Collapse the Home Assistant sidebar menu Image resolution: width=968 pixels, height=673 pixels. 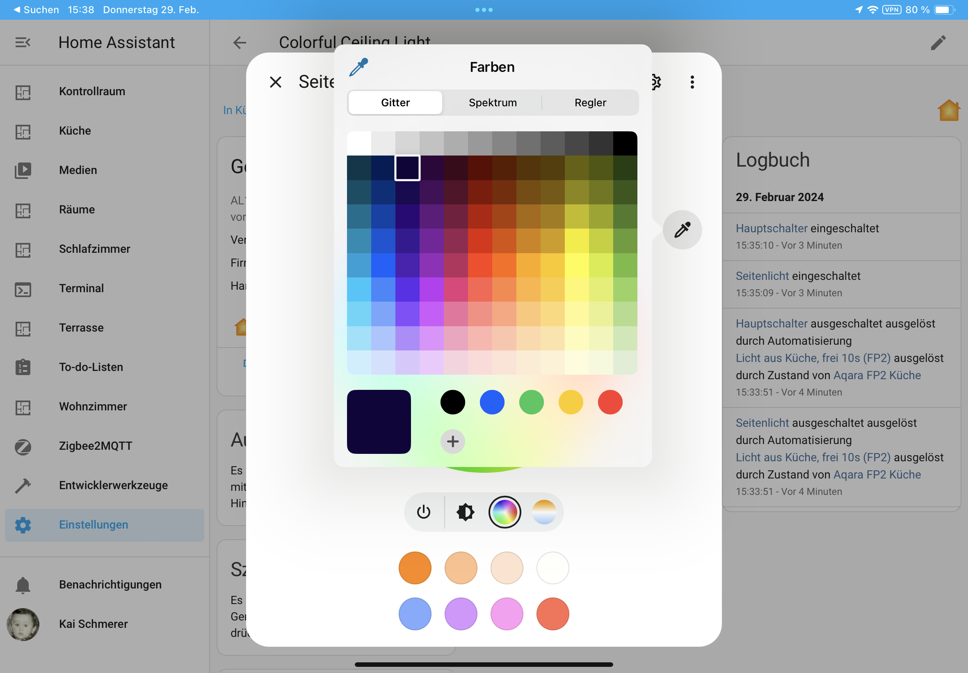click(23, 43)
